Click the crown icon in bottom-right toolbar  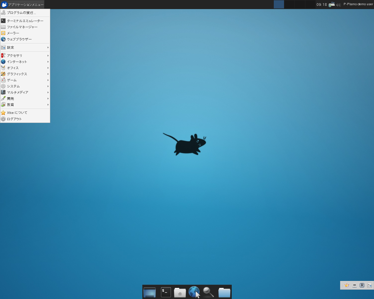[347, 285]
